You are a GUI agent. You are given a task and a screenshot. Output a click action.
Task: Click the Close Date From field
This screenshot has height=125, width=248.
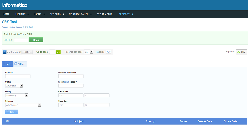click(x=71, y=105)
